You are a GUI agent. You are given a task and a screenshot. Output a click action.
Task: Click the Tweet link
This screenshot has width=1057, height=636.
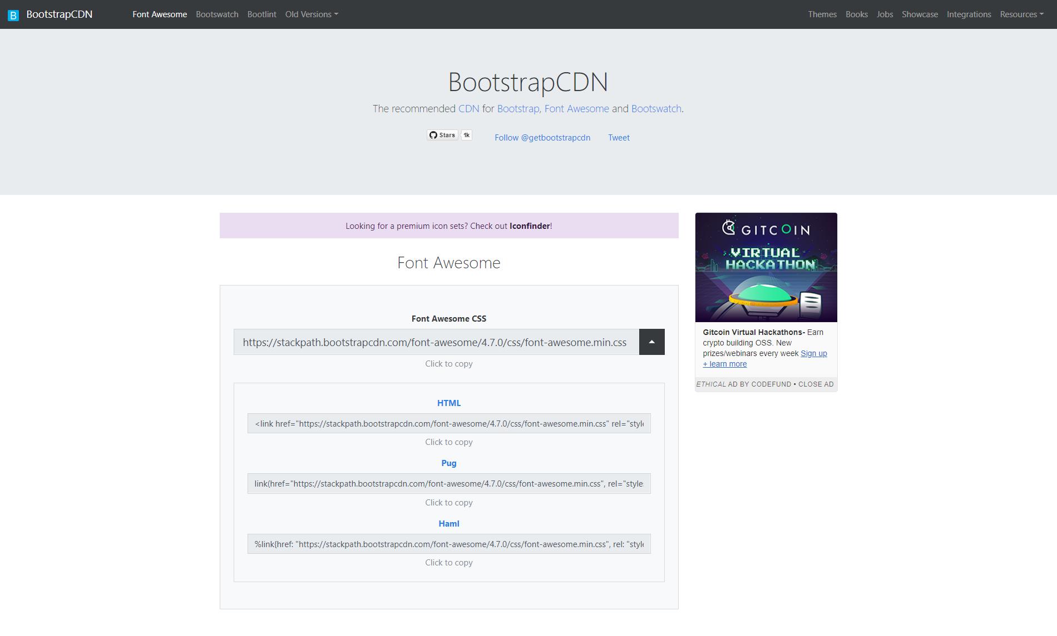click(x=619, y=138)
